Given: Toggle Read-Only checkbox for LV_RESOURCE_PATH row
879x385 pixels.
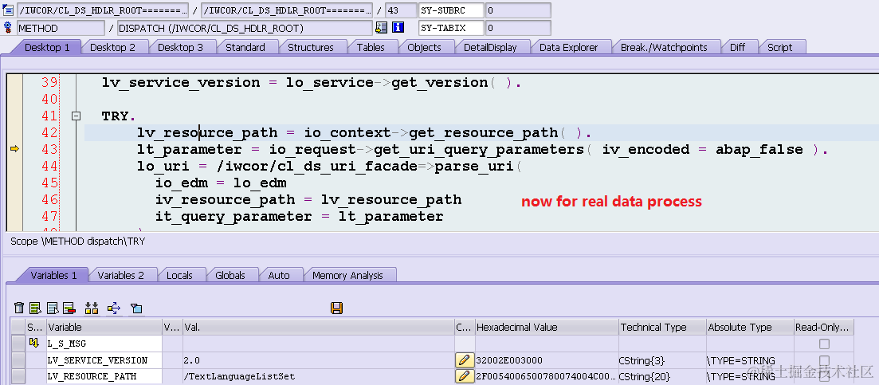Looking at the screenshot, I should pos(824,376).
